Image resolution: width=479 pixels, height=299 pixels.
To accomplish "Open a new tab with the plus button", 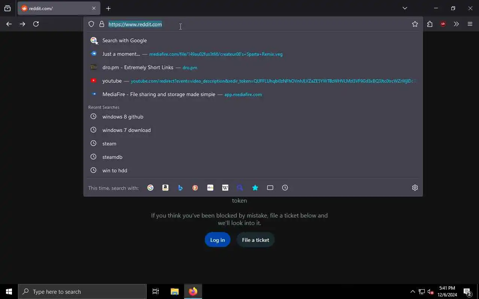I will point(108,8).
